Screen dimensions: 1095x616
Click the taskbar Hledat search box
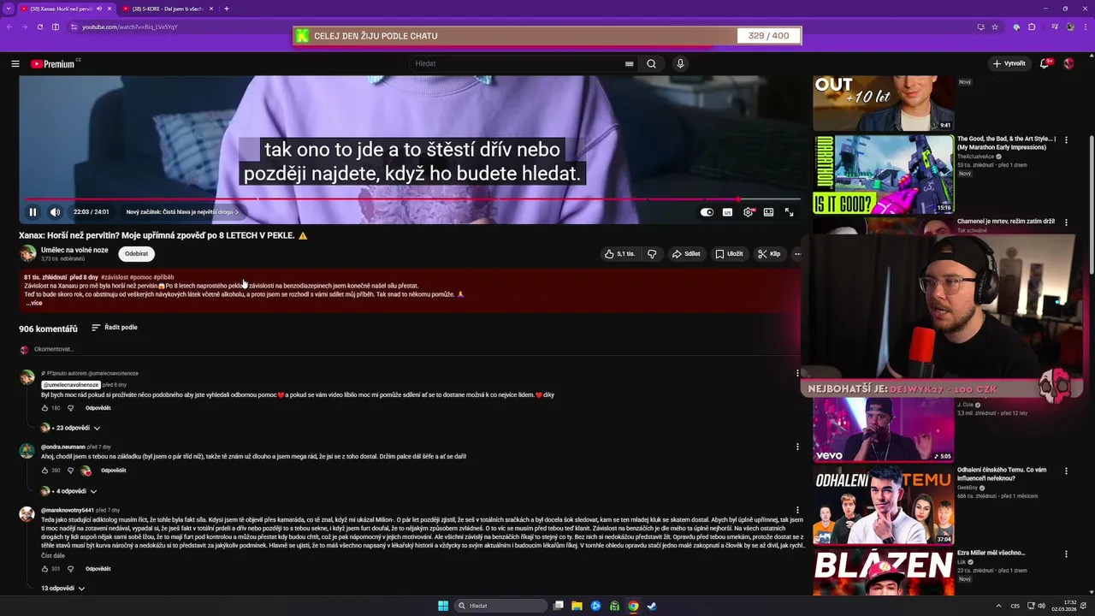click(x=500, y=606)
